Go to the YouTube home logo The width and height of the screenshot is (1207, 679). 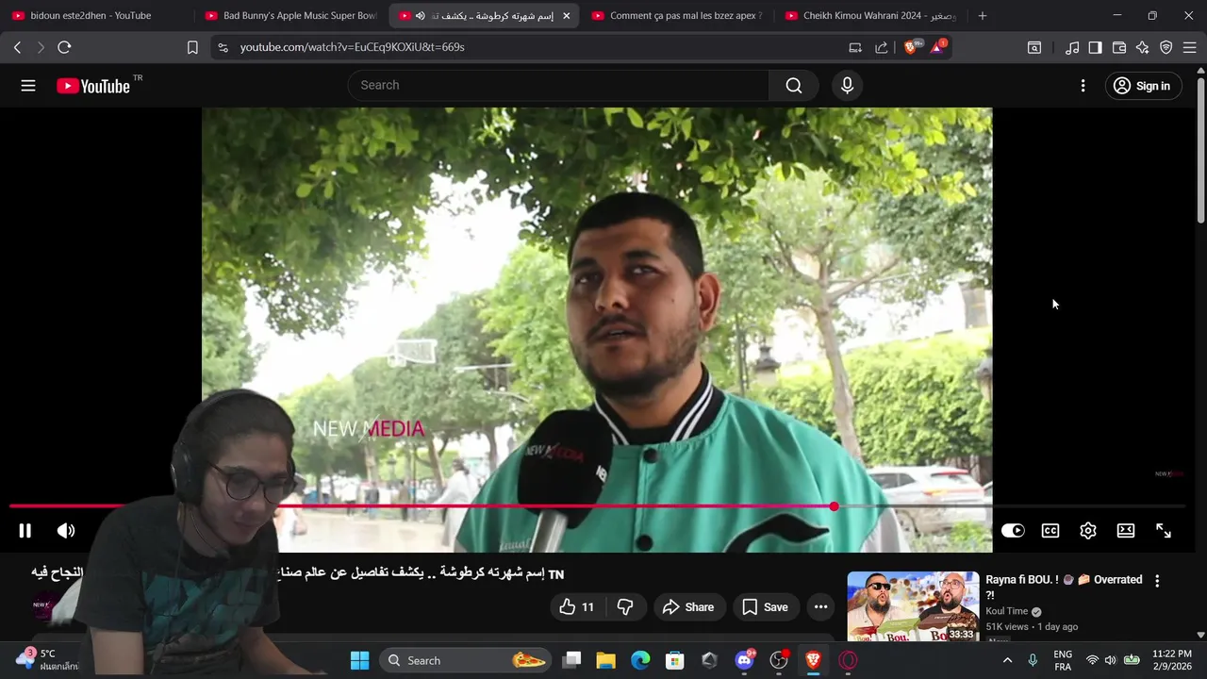click(92, 86)
